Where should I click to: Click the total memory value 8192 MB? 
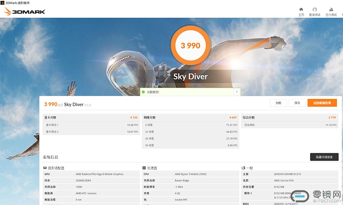pos(279,187)
